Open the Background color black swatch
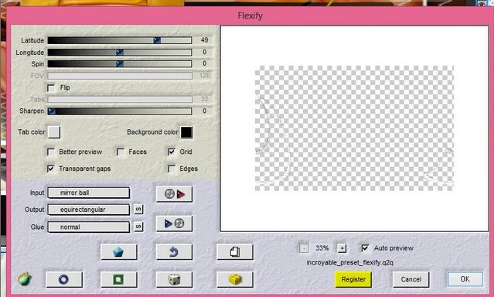This screenshot has width=494, height=297. coord(186,132)
